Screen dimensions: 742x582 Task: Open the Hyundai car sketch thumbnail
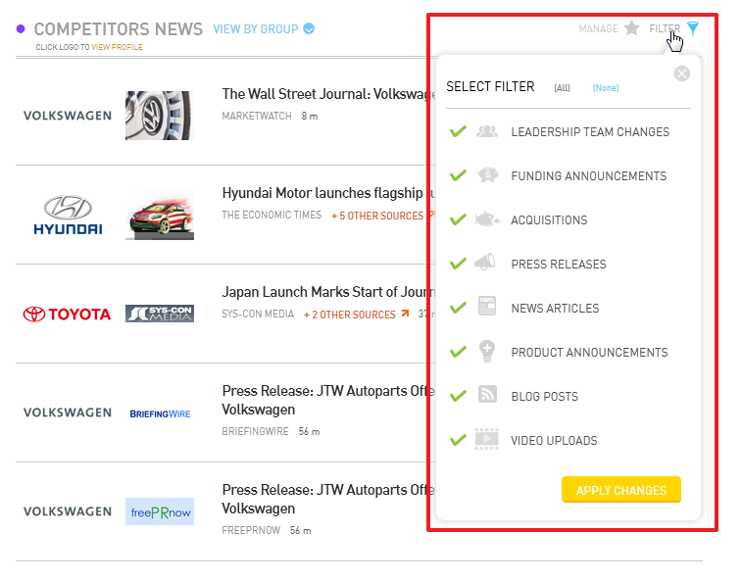(x=160, y=215)
